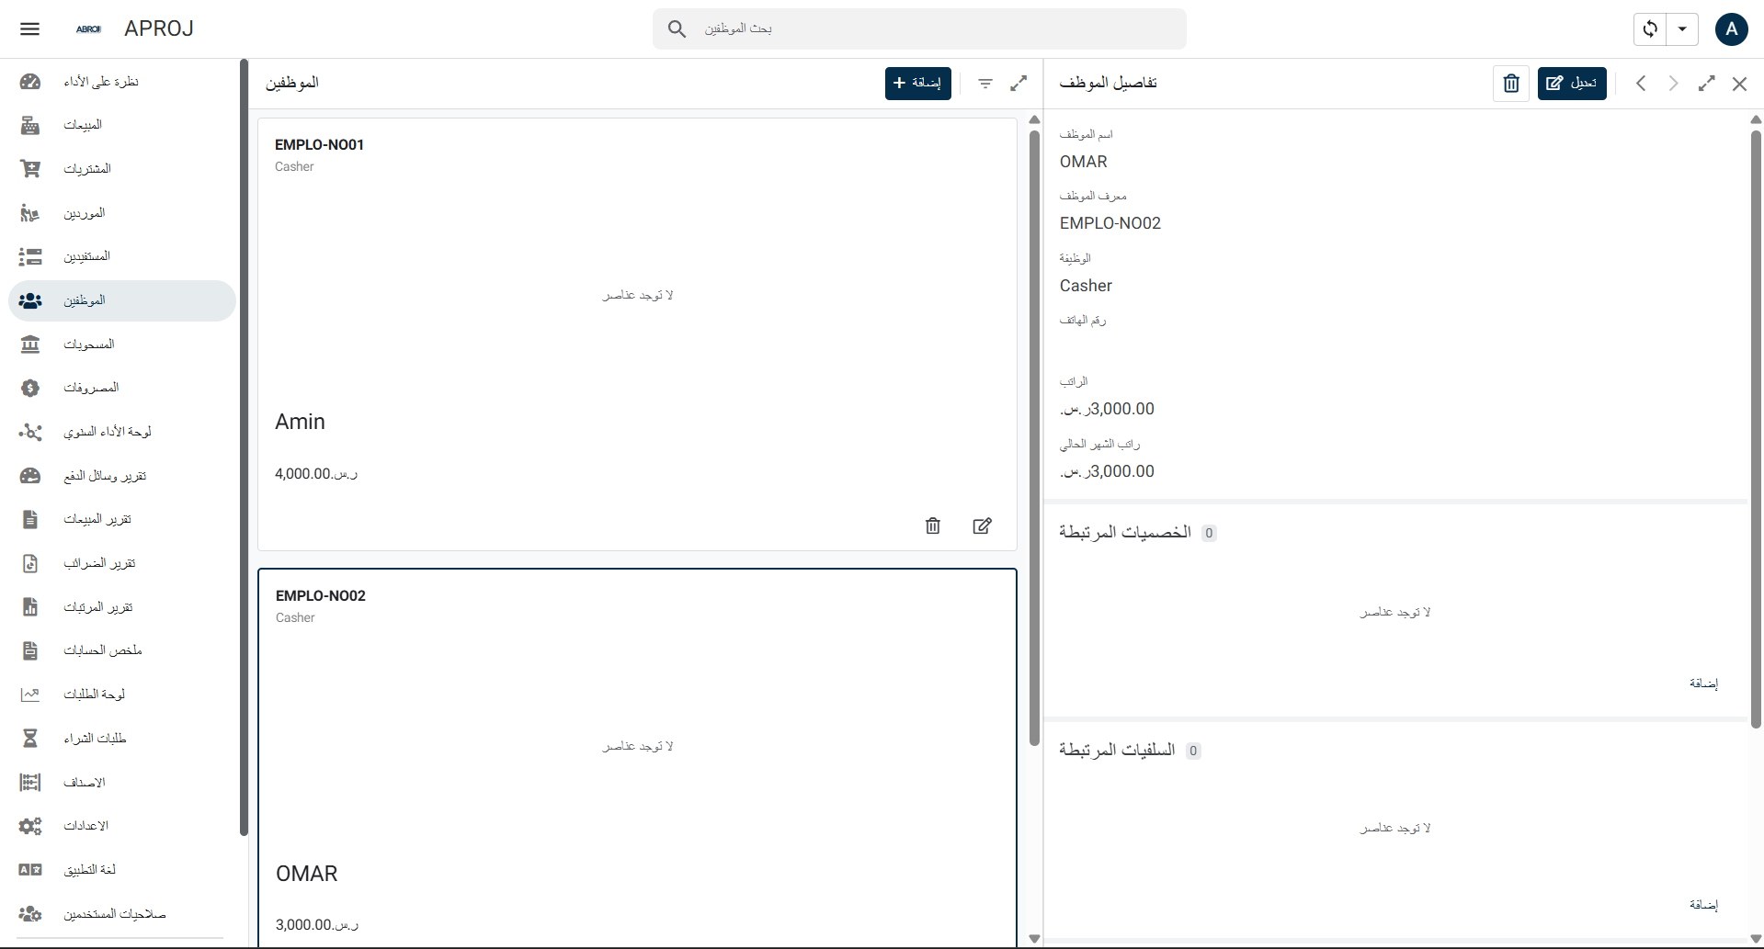Close the employee details panel
Image resolution: width=1764 pixels, height=949 pixels.
click(1739, 84)
